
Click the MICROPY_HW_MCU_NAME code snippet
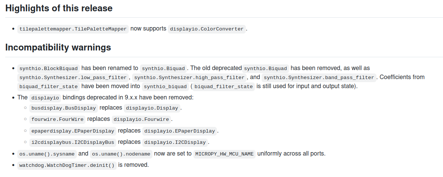(224, 154)
